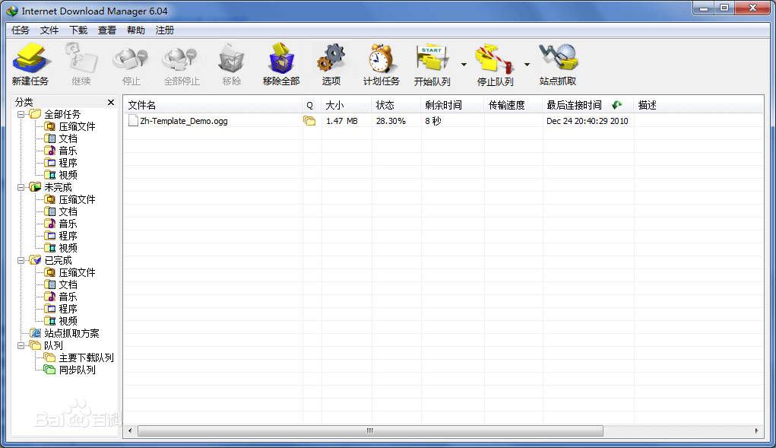Click horizontal scrollbar right arrow
776x448 pixels.
(x=756, y=431)
